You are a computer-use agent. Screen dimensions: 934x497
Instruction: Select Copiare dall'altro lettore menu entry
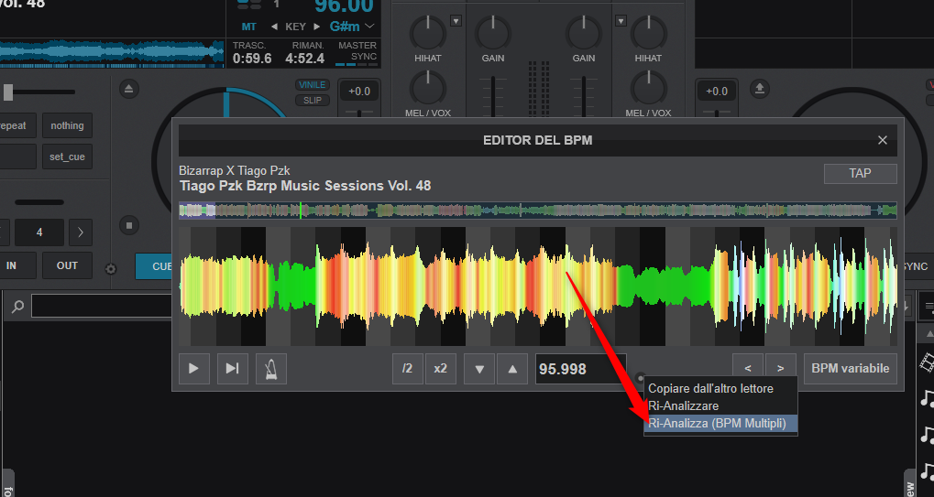[720, 389]
